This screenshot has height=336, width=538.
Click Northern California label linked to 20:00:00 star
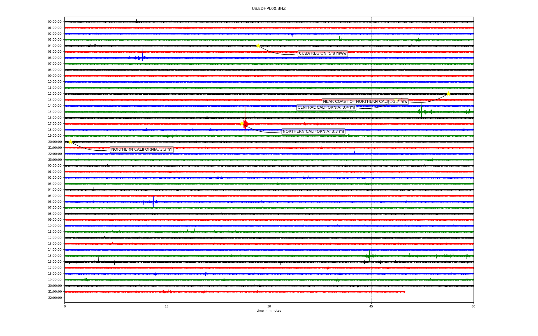pos(142,150)
